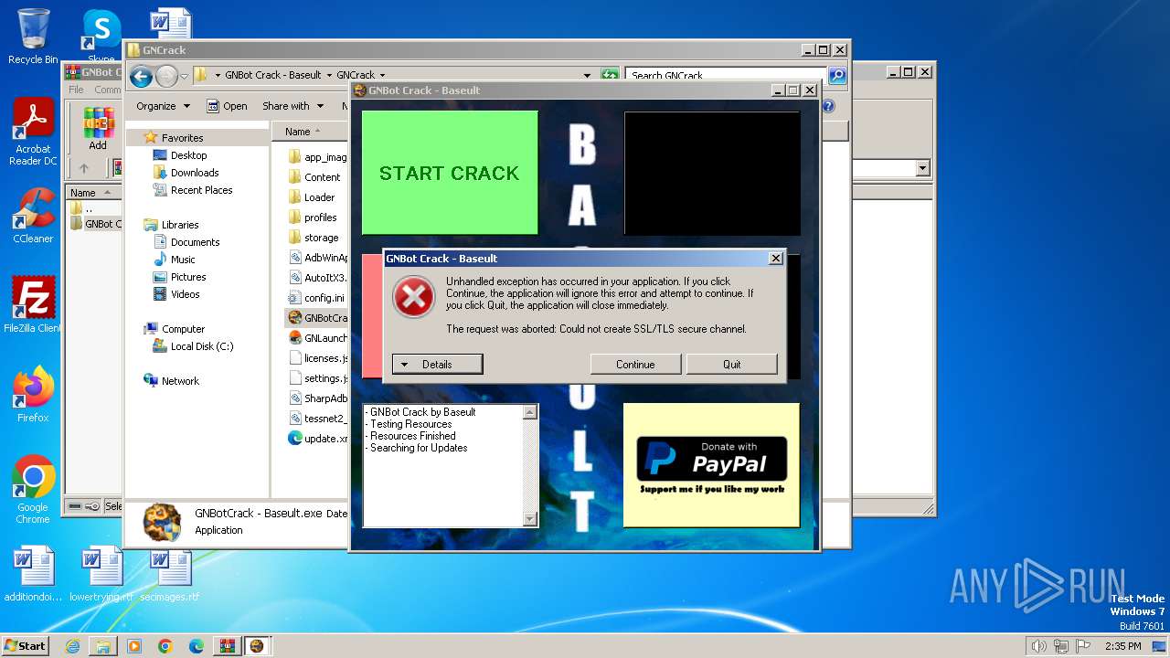1170x658 pixels.
Task: Open the Organize menu in GNCrack explorer
Action: point(163,106)
